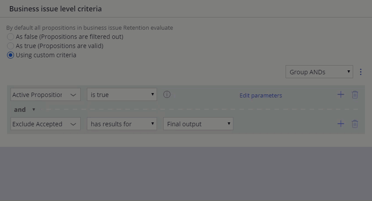
Task: Click the Exclude Accepted text field
Action: click(38, 124)
